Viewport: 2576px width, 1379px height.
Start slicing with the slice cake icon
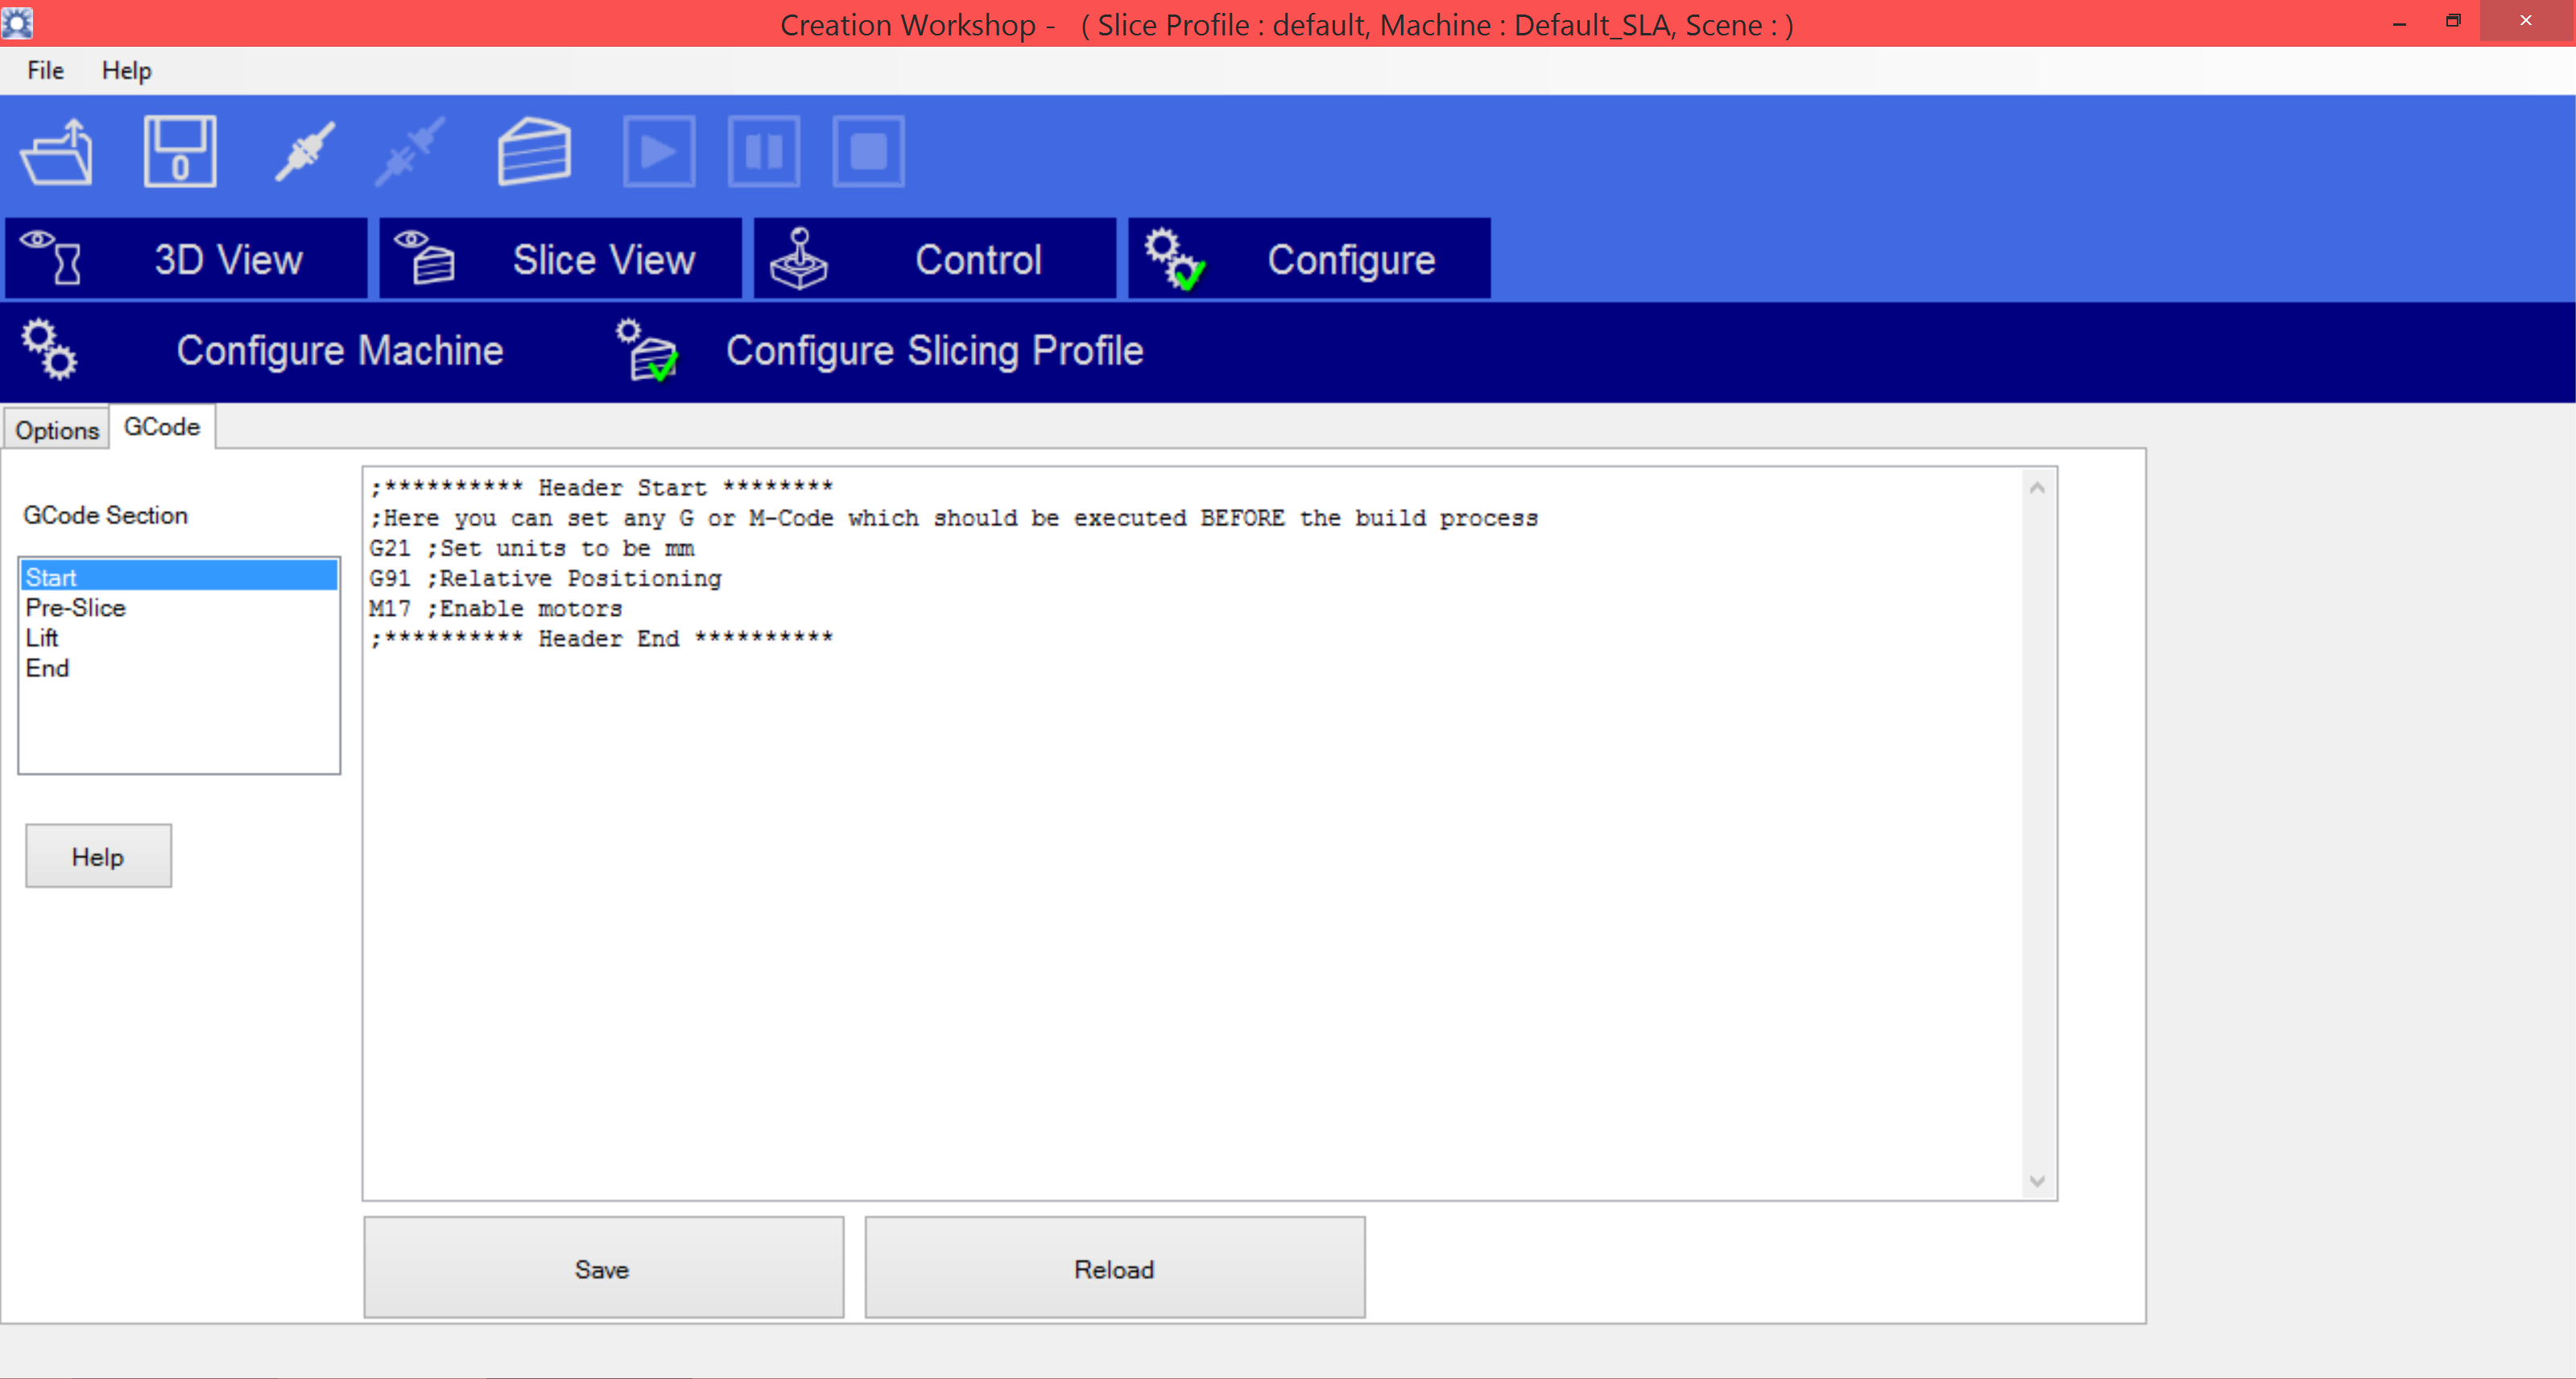[534, 152]
